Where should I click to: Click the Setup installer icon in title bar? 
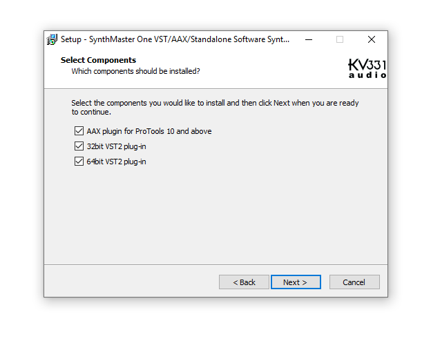tap(52, 39)
